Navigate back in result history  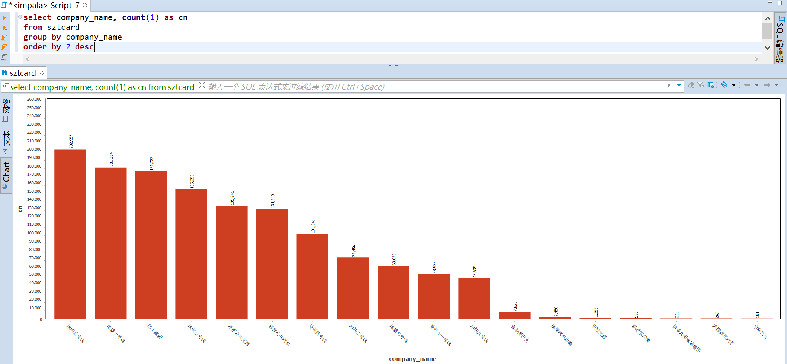click(747, 85)
